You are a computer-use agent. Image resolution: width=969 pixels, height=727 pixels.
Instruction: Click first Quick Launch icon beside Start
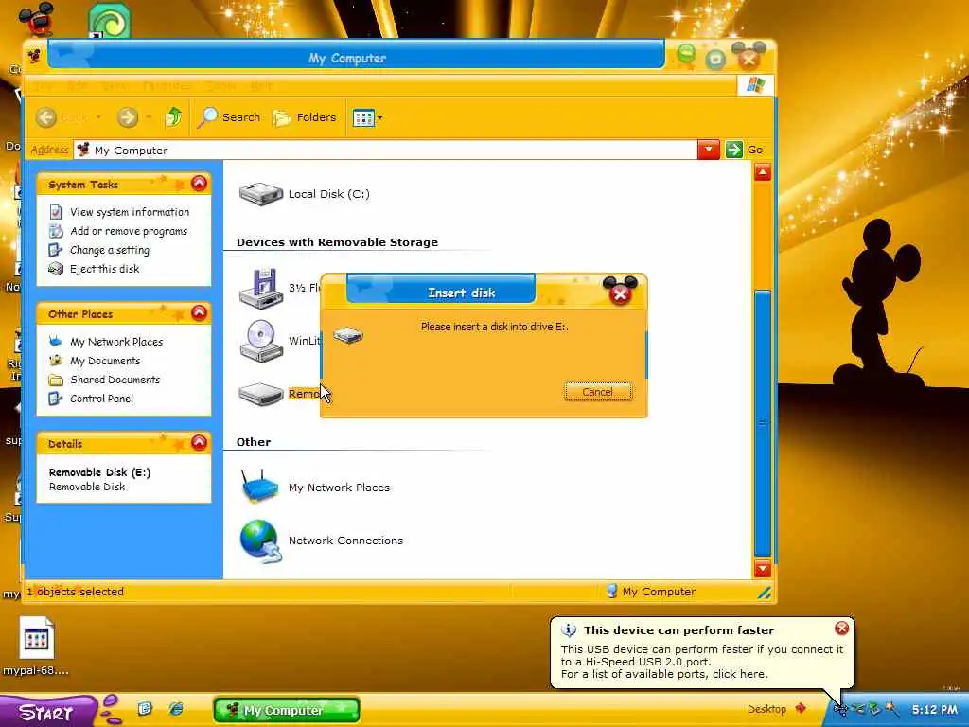coord(145,709)
